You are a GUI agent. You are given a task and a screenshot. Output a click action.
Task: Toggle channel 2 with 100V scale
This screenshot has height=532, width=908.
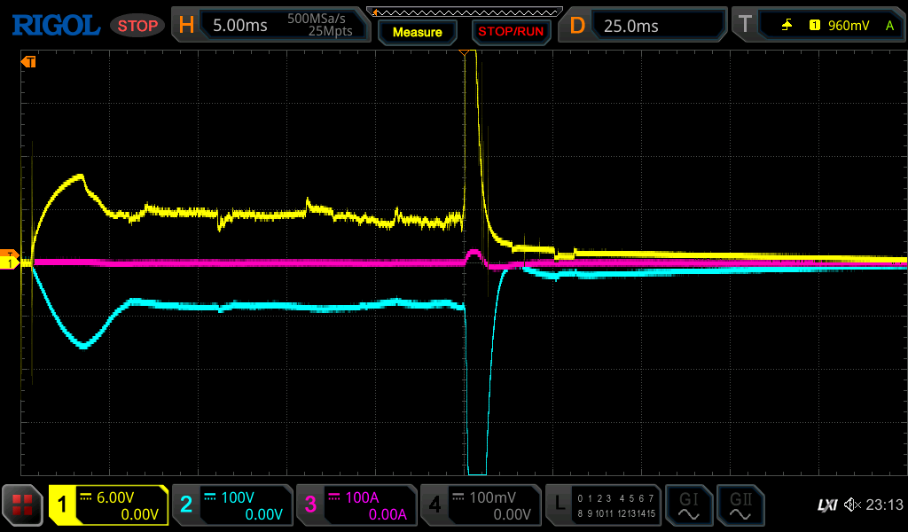[x=231, y=505]
